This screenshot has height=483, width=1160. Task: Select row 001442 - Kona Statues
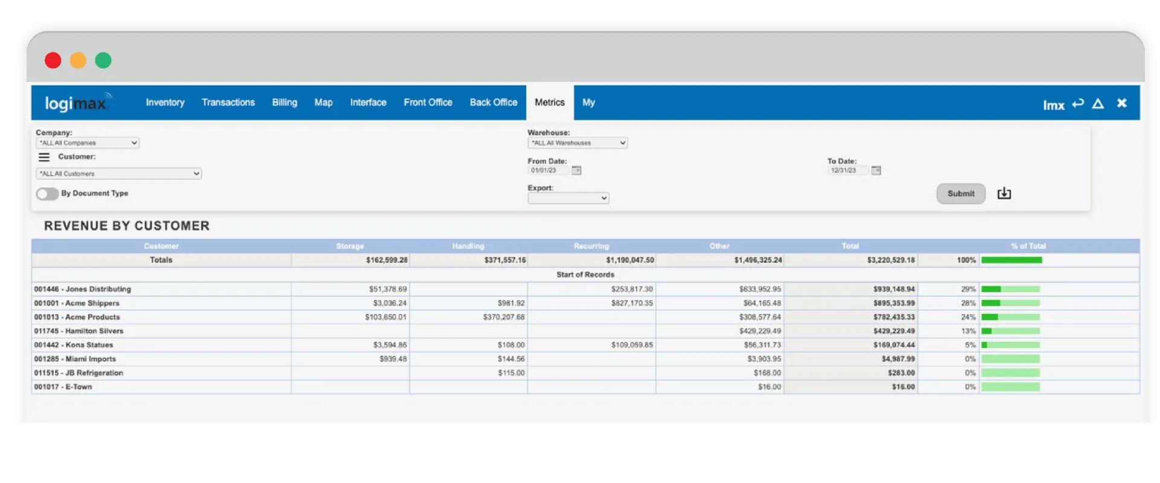pos(585,345)
